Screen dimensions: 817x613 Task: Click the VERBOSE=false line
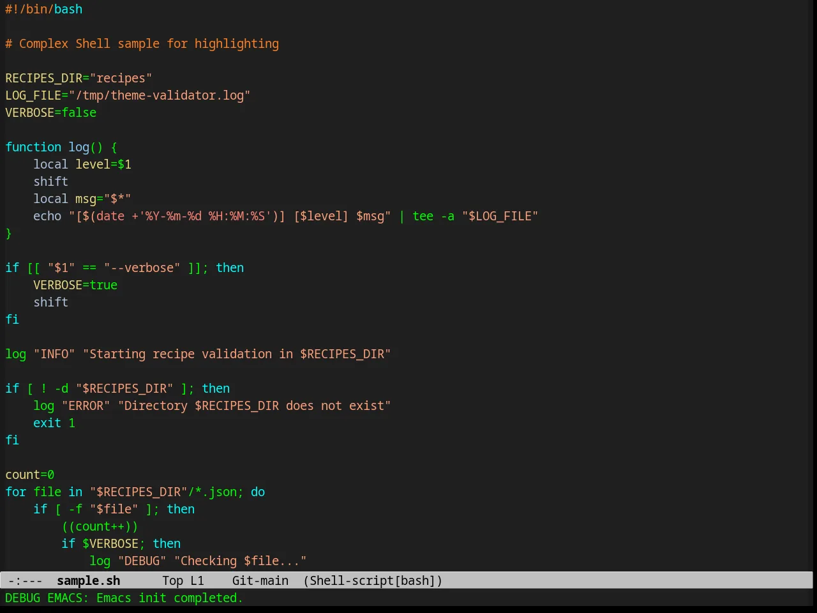pos(50,112)
